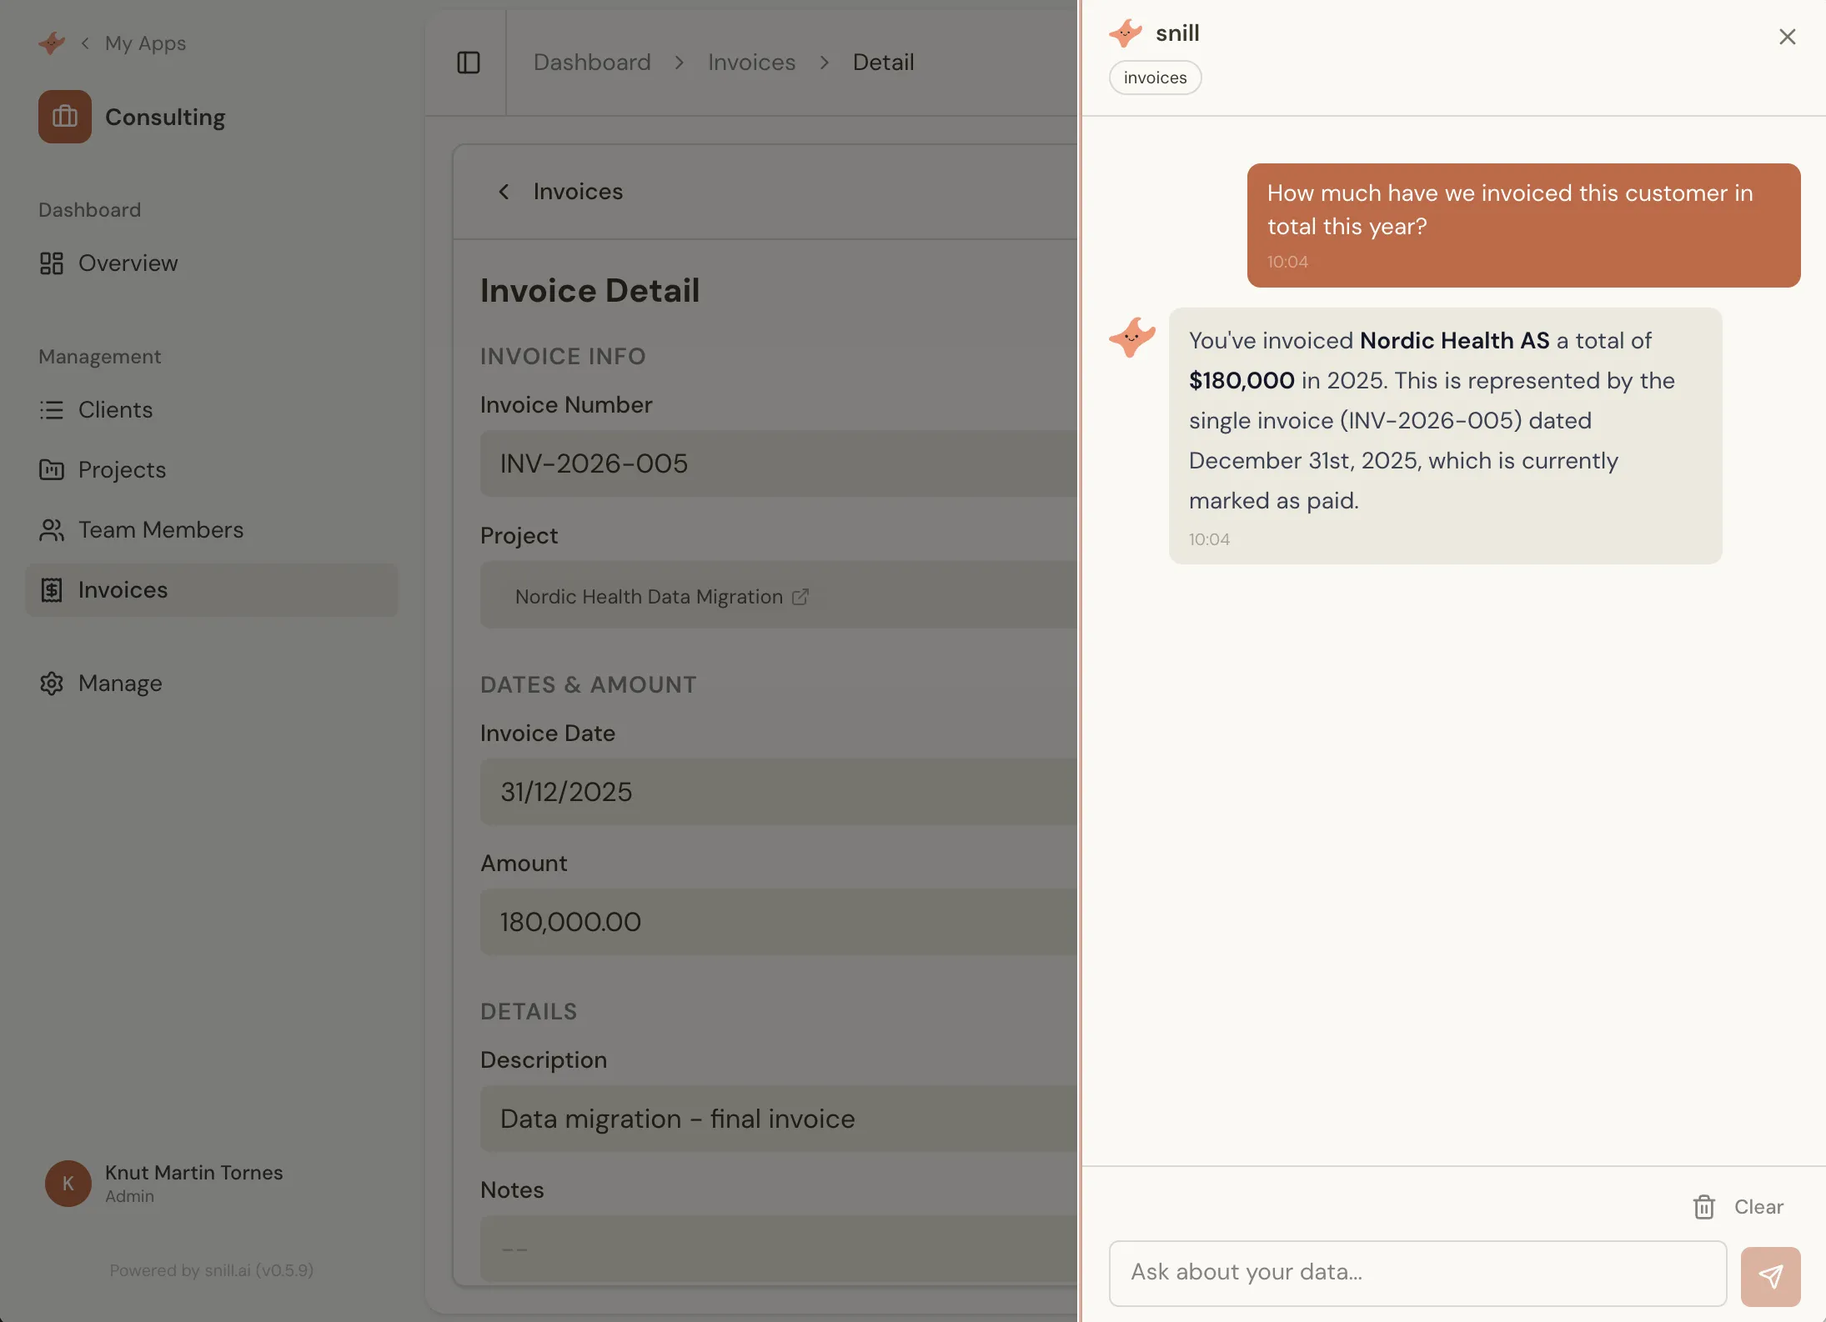Select the Team Members icon
The image size is (1826, 1322).
coord(52,530)
